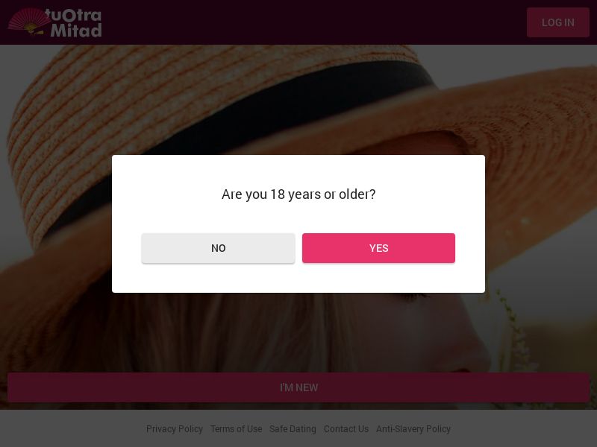Open the Terms of Use link
The height and width of the screenshot is (447, 597).
tap(236, 429)
